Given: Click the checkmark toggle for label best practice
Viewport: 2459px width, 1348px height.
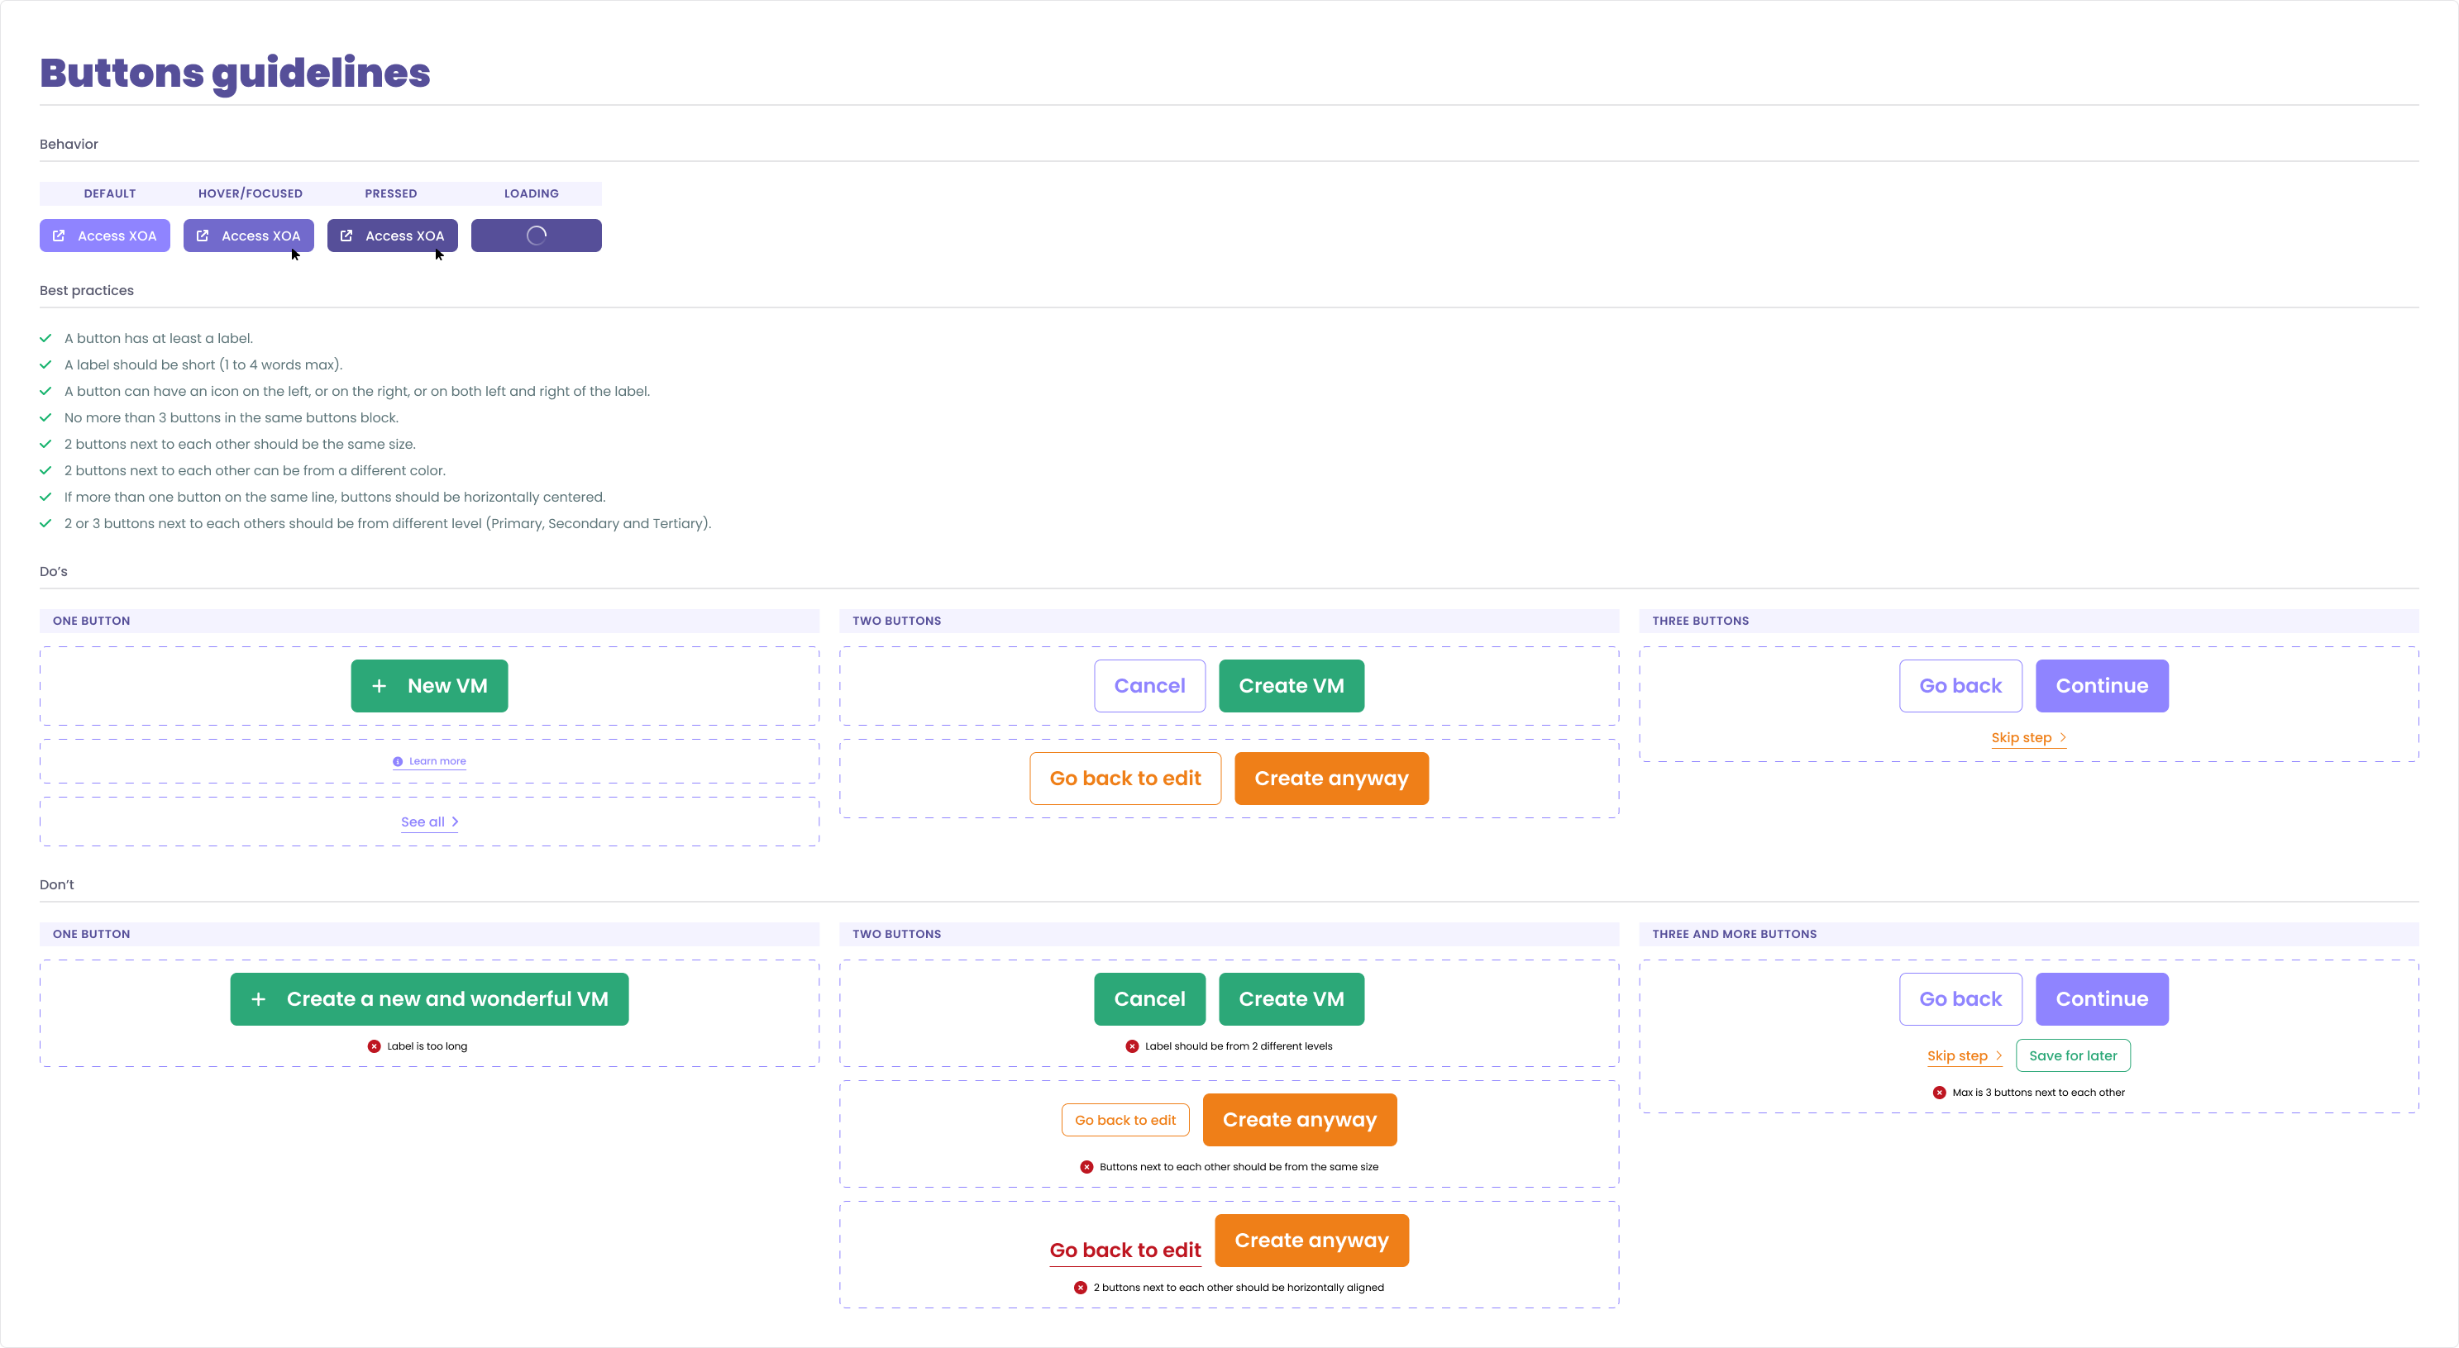Looking at the screenshot, I should tap(46, 364).
